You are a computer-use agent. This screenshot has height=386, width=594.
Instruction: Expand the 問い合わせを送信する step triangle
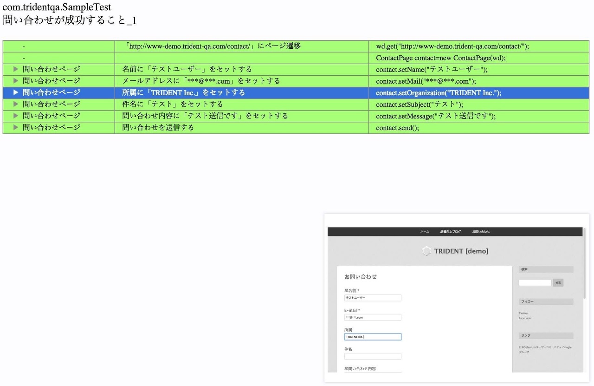pos(16,127)
